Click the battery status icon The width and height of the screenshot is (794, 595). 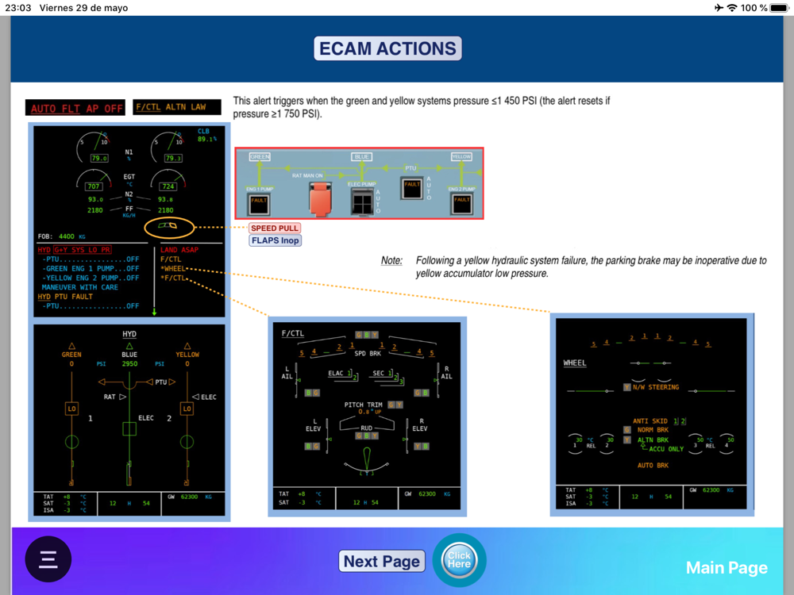pyautogui.click(x=780, y=8)
